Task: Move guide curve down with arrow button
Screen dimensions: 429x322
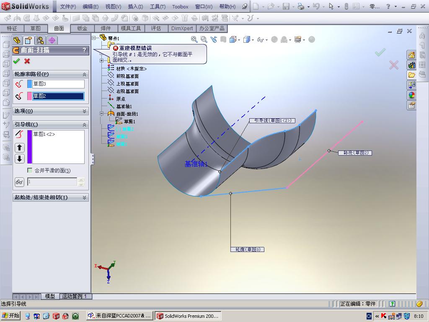Action: point(19,159)
